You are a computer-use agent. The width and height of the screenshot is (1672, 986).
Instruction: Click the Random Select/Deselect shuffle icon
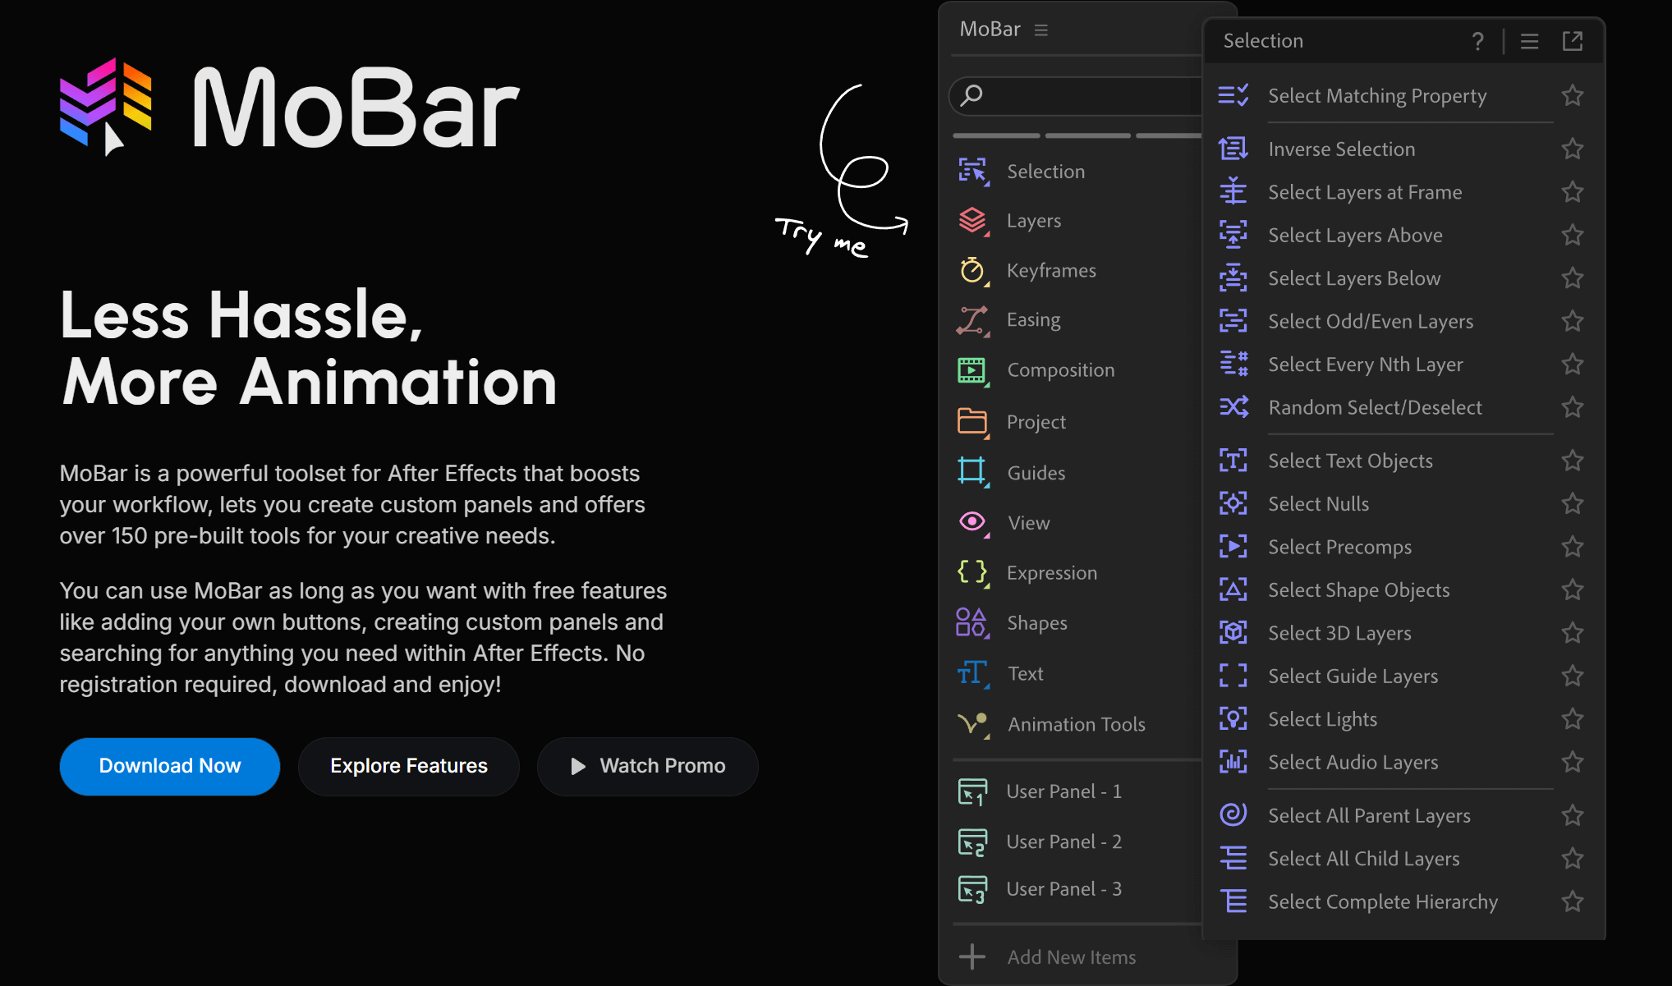coord(1233,407)
